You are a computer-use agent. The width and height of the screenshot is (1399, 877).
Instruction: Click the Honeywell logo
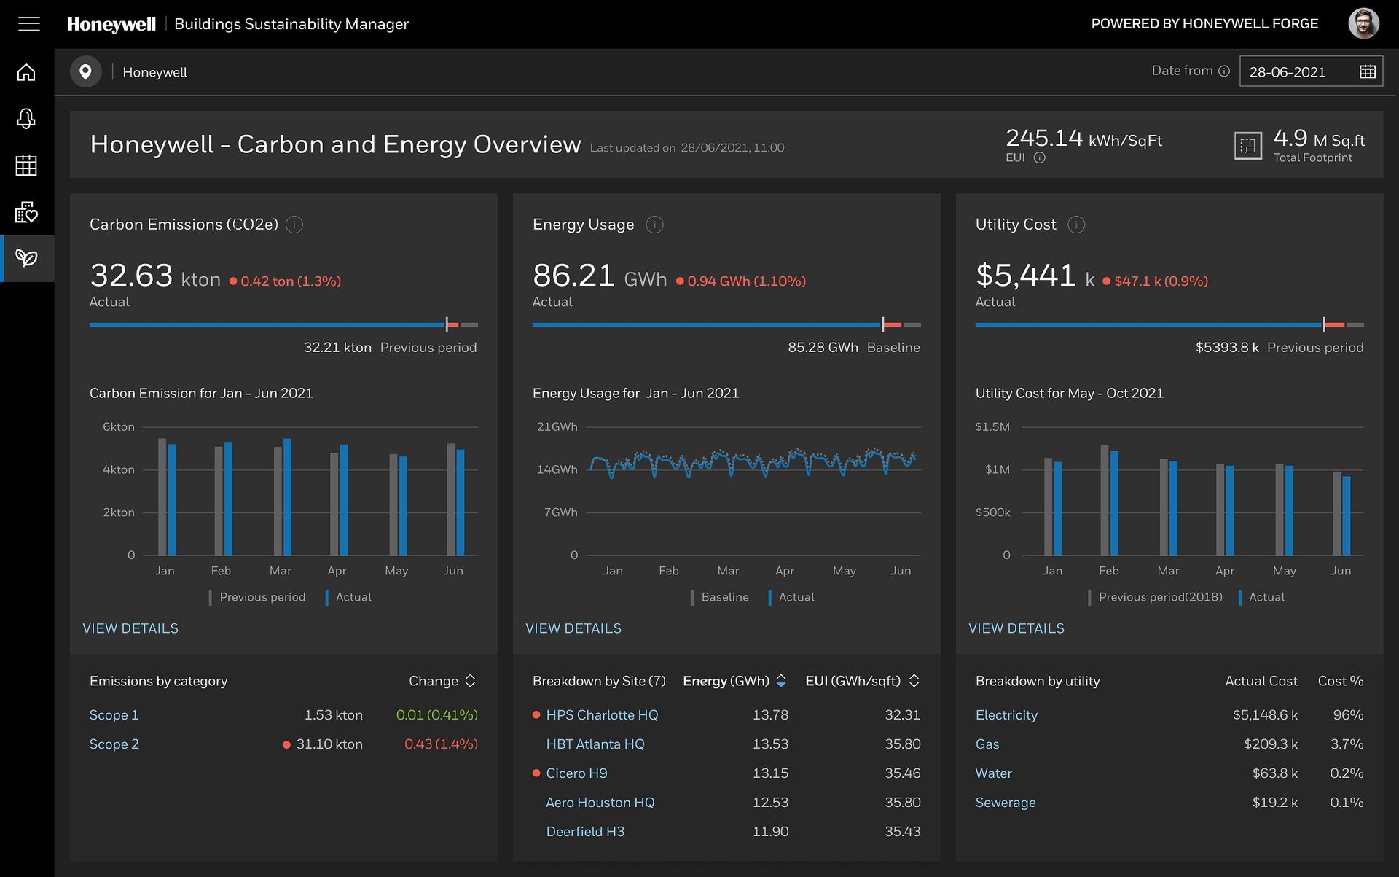pos(111,24)
